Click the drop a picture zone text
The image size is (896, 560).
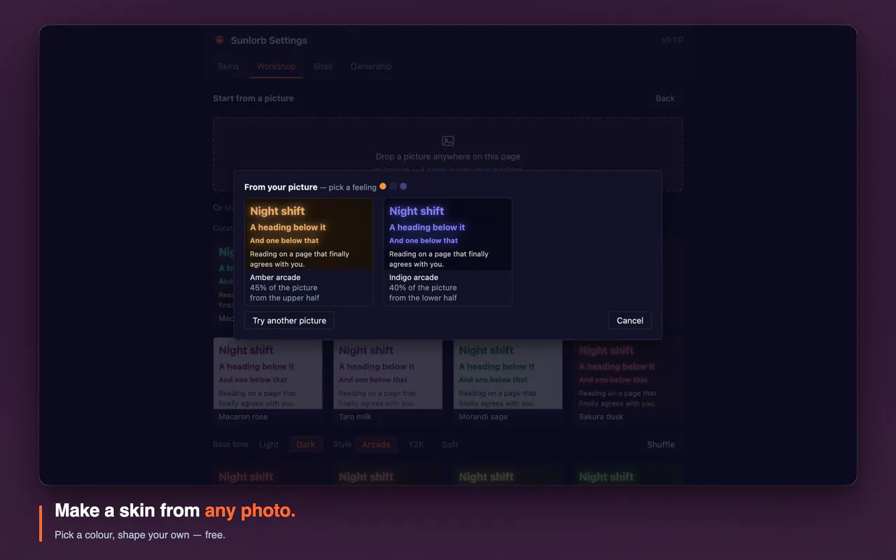pyautogui.click(x=448, y=157)
